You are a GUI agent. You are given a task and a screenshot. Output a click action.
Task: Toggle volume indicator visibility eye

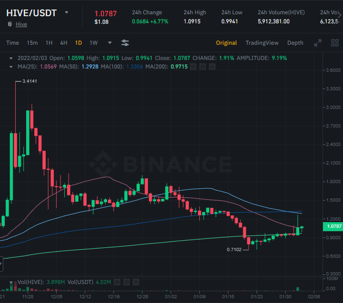click(x=117, y=282)
